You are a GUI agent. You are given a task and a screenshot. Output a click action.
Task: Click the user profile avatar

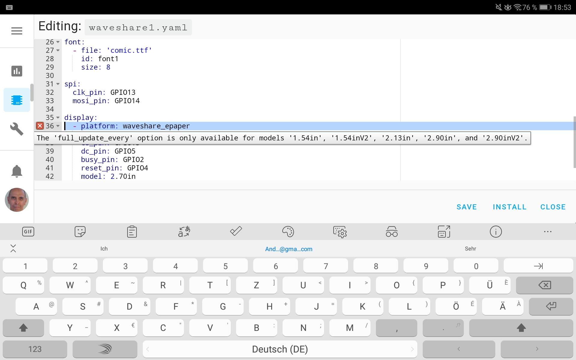(16, 200)
